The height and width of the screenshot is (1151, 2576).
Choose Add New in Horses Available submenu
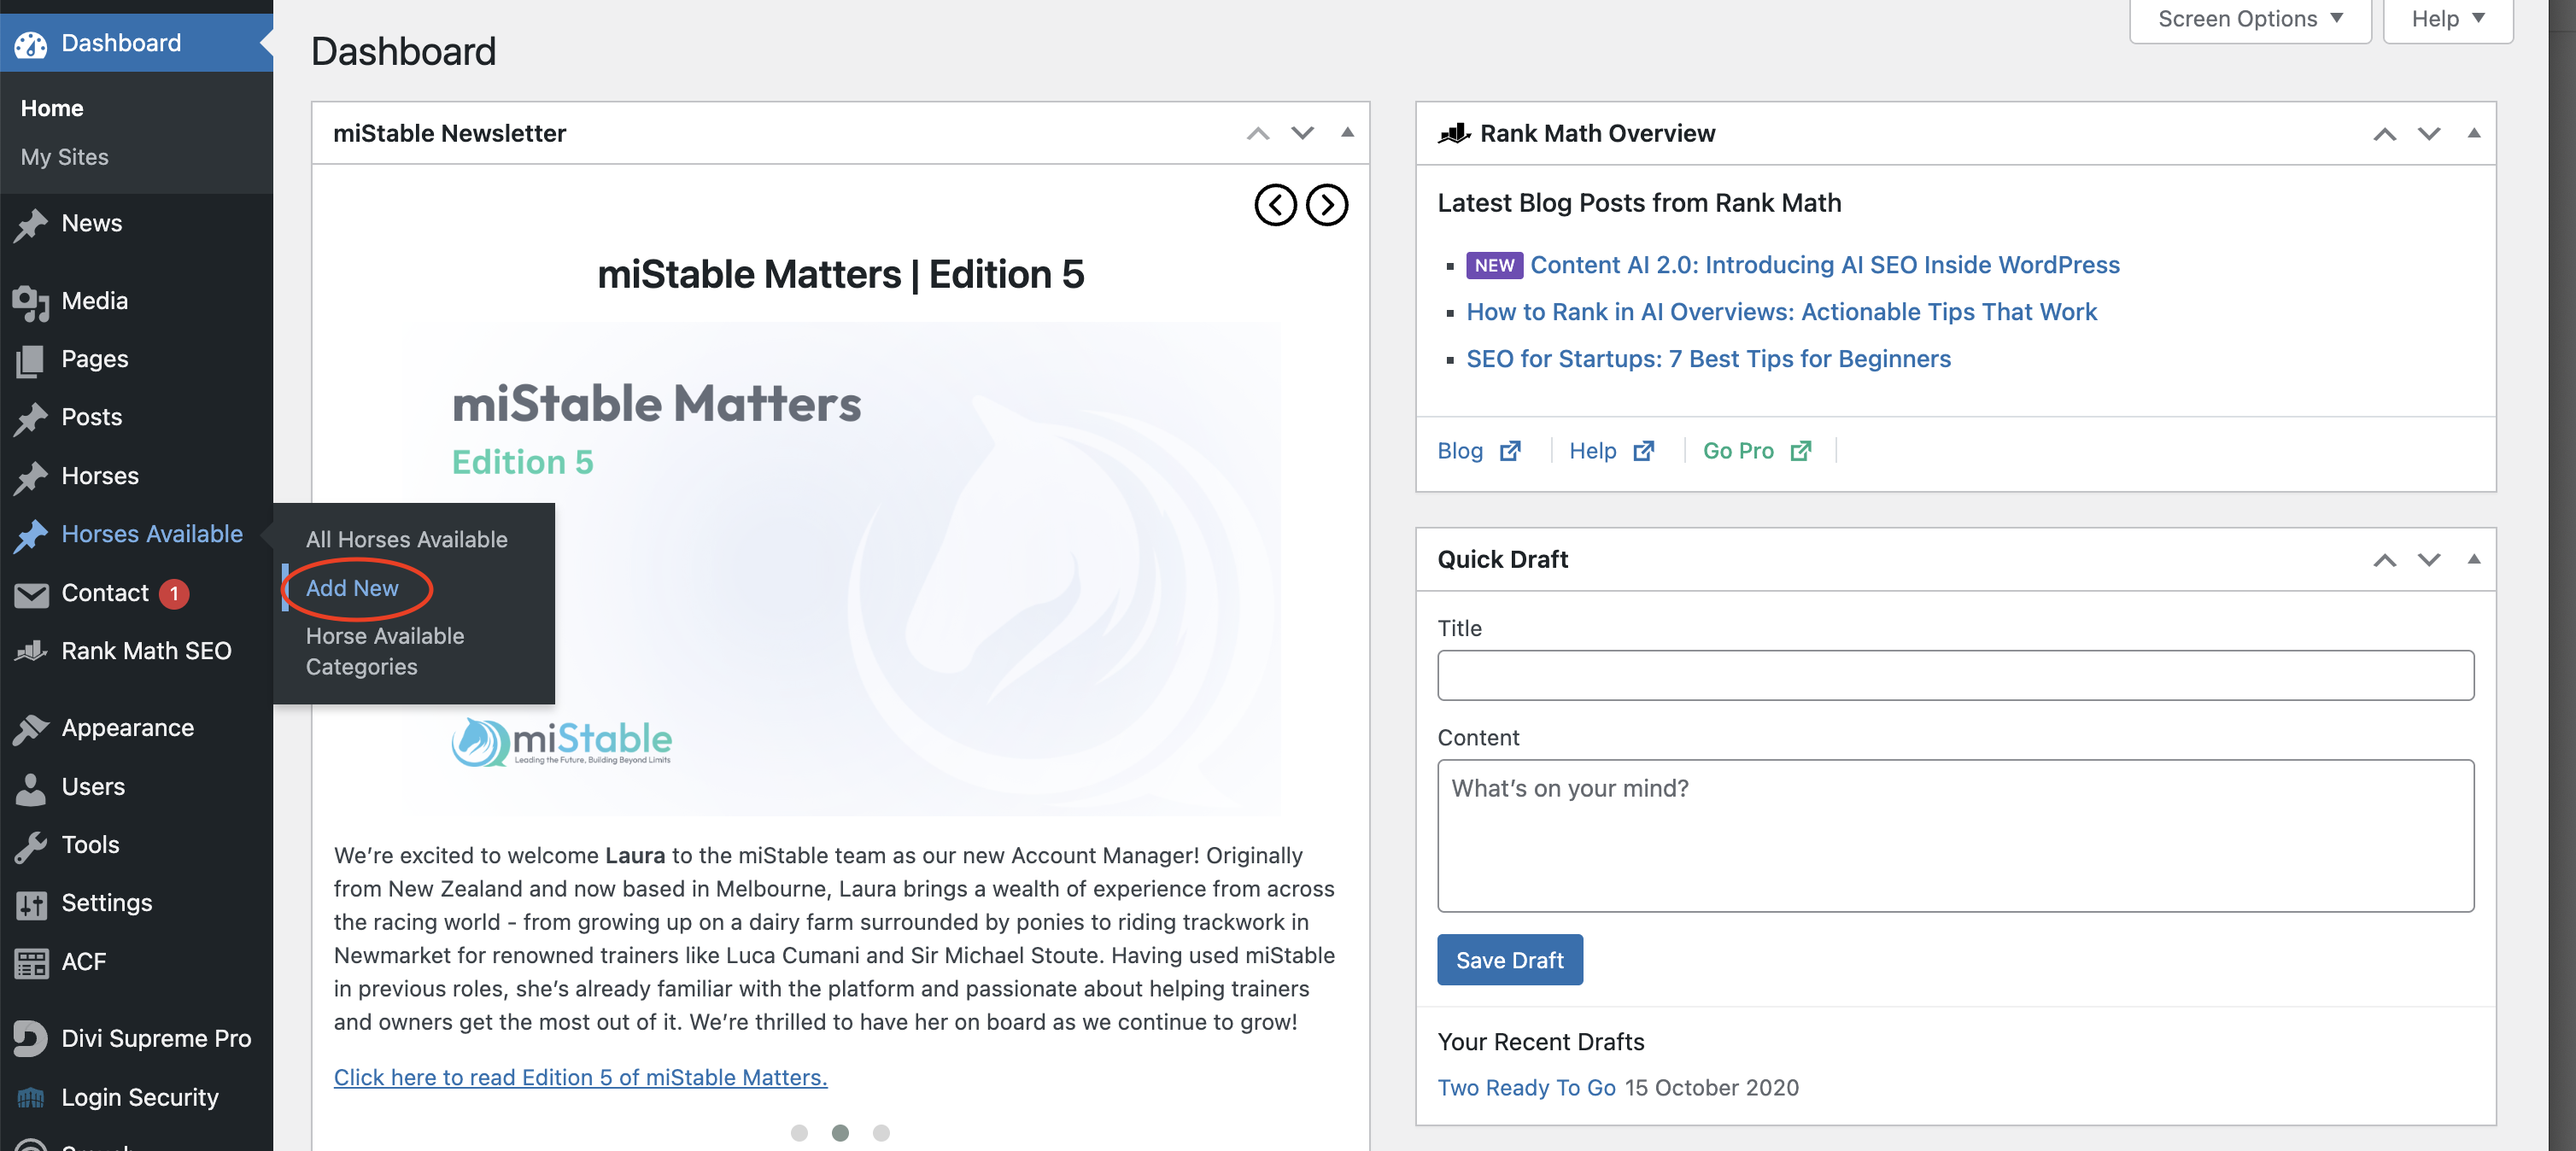click(x=352, y=588)
